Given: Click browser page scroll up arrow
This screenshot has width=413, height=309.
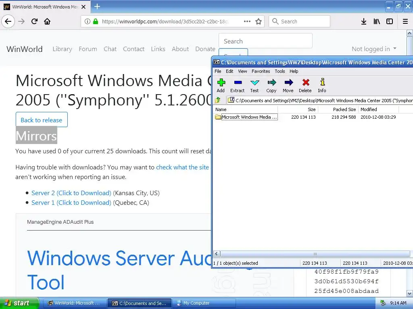Looking at the screenshot, I should [x=410, y=33].
